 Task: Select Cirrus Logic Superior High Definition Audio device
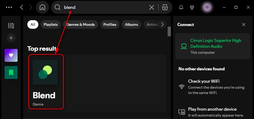click(213, 46)
